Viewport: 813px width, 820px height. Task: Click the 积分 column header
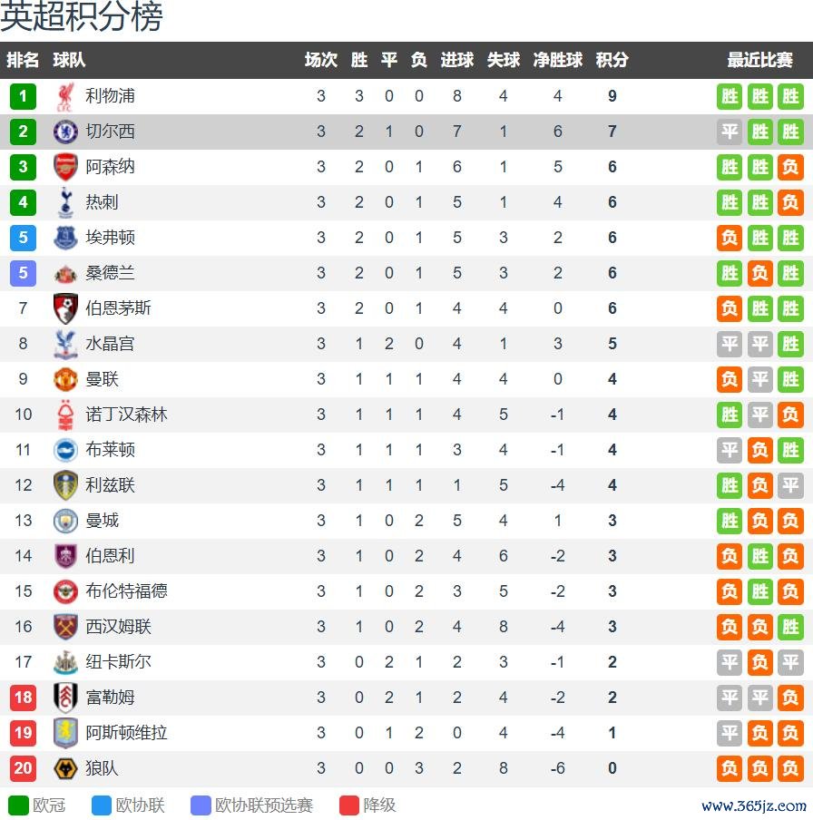[x=612, y=60]
